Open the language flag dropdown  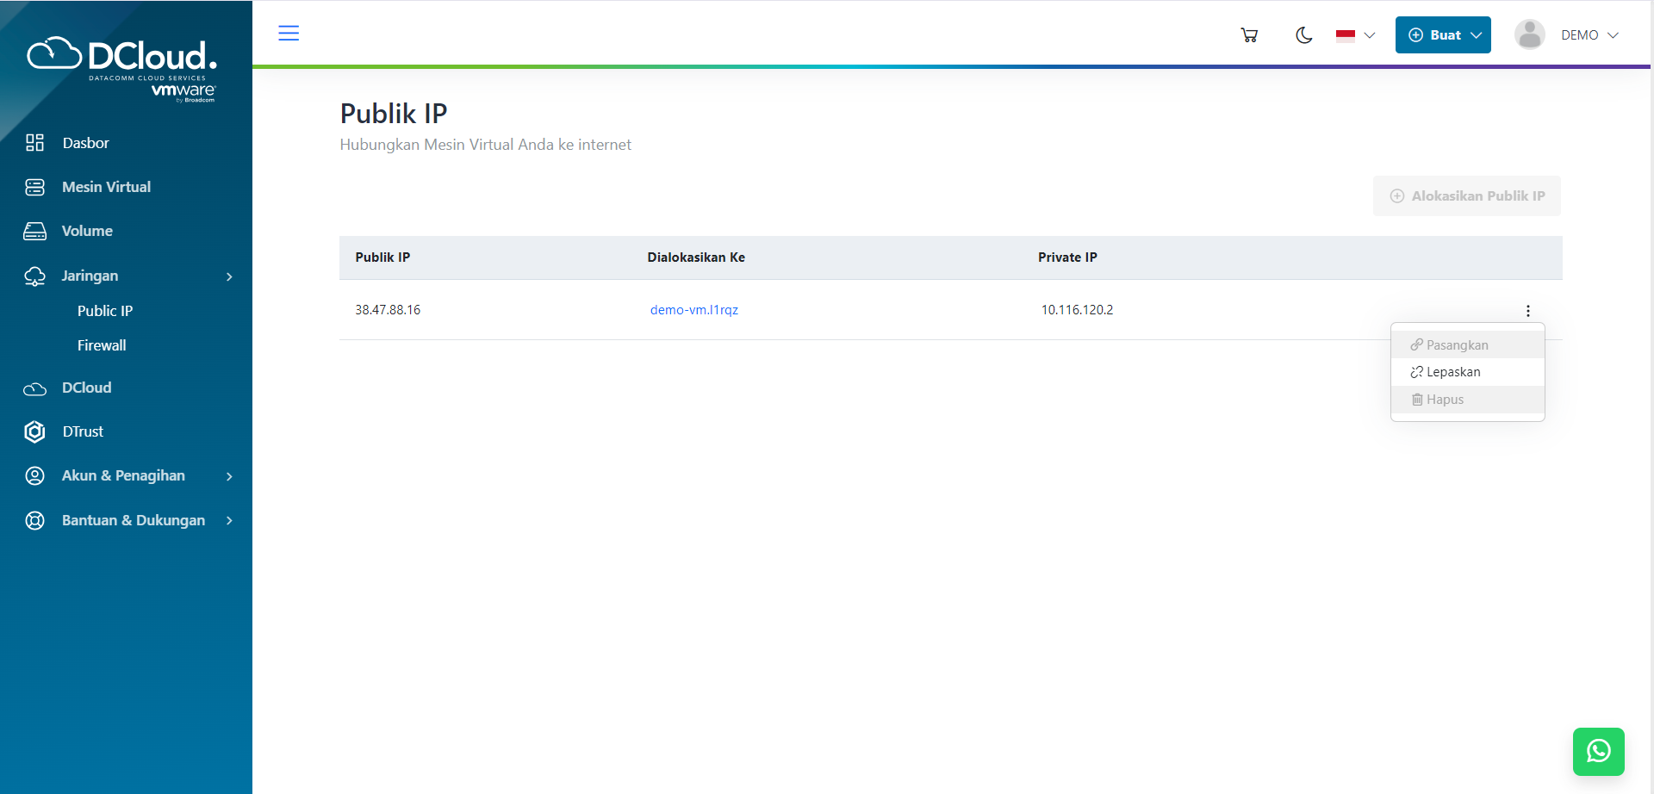tap(1355, 35)
